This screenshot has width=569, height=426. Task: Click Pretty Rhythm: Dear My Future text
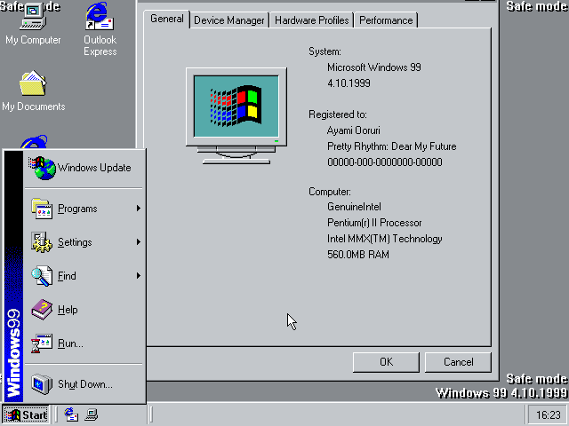coord(391,146)
